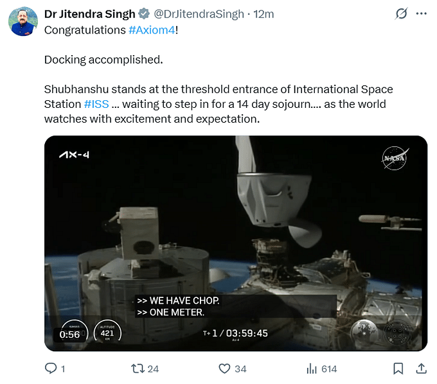Open the three-dot more options menu
Image resolution: width=437 pixels, height=384 pixels.
[421, 13]
